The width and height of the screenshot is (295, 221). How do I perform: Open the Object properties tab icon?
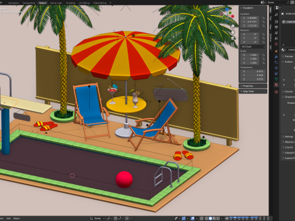[276, 51]
